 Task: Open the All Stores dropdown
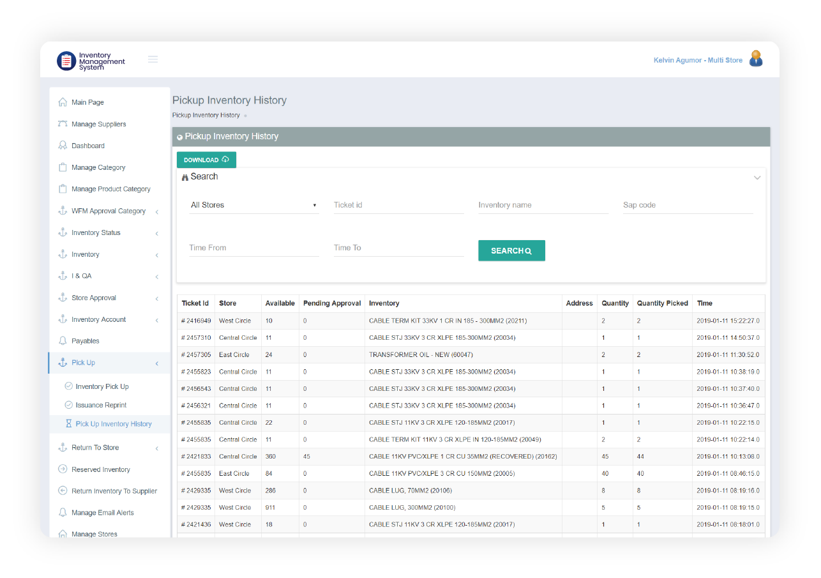[253, 205]
